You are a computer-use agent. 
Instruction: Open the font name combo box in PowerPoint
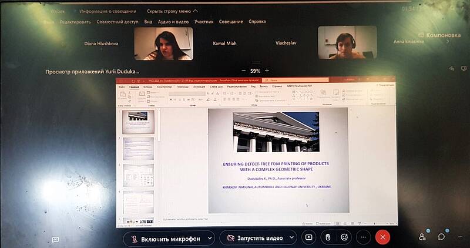click(187, 93)
